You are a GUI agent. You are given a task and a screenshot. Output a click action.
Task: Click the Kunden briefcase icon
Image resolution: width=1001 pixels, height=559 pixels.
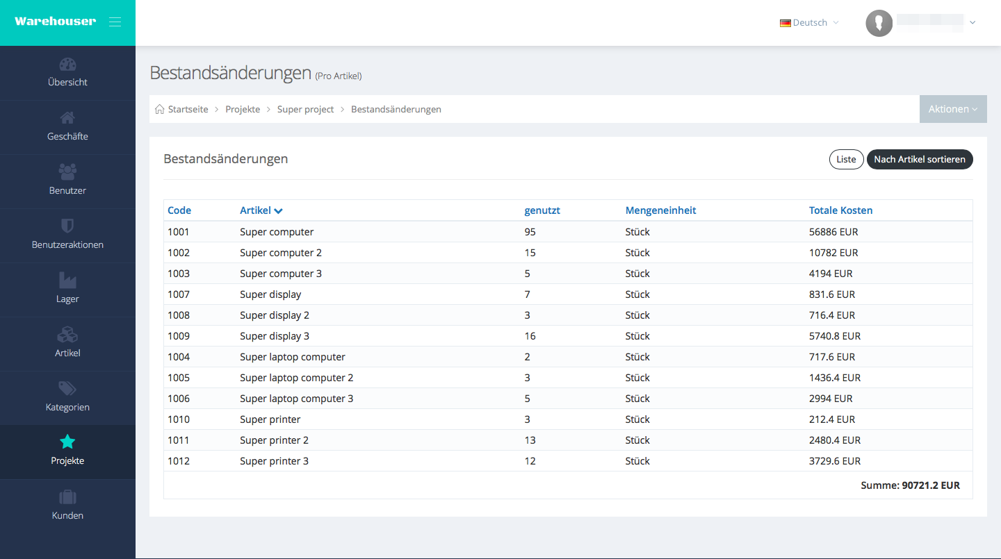pyautogui.click(x=67, y=497)
